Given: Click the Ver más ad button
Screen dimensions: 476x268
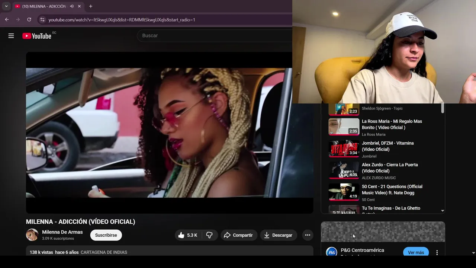Looking at the screenshot, I should 416,252.
